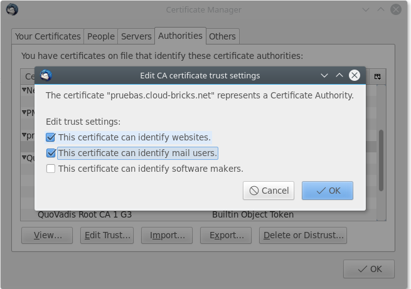Toggle 'can identify websites' checkbox

coord(51,137)
